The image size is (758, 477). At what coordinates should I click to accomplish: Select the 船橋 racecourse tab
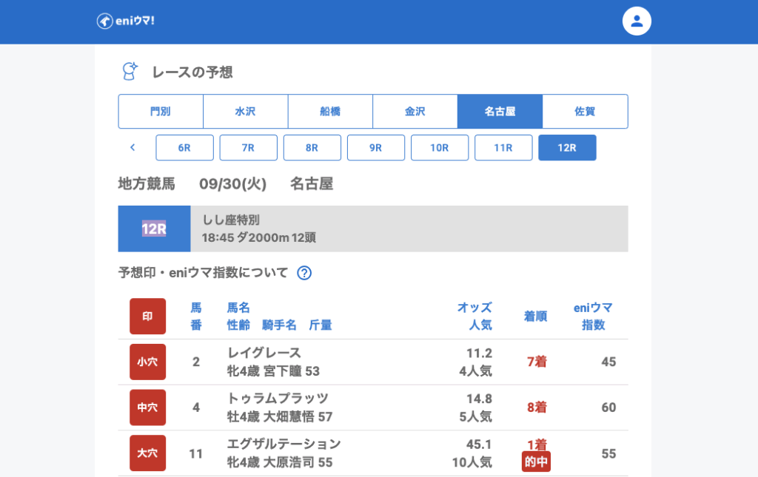tap(330, 112)
